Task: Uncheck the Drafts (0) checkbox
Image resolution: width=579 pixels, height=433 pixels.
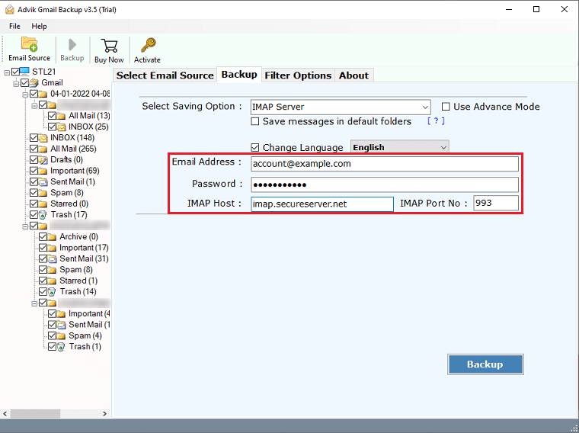Action: (34, 159)
